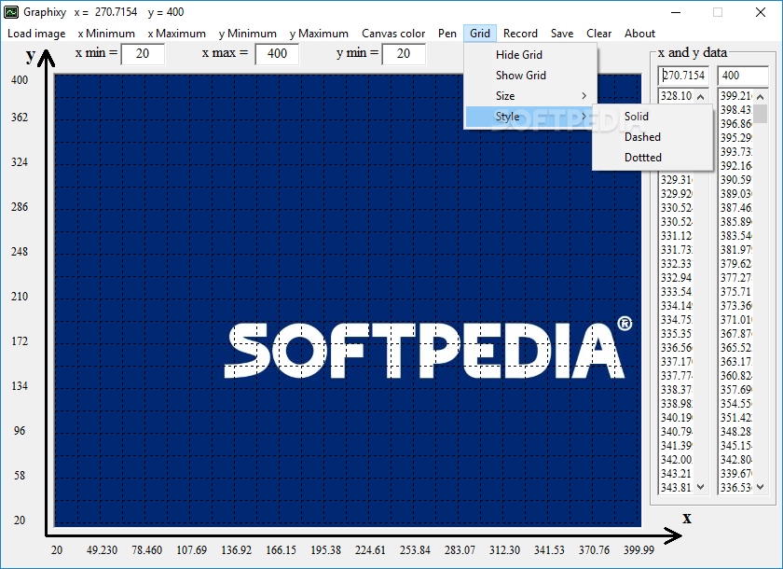Select x value 329.31 in list
Screen dimensions: 783x569
pos(677,180)
